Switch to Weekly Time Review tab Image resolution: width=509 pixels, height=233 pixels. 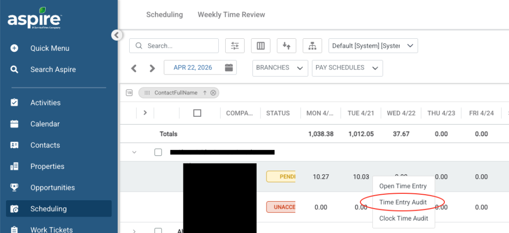click(x=232, y=14)
